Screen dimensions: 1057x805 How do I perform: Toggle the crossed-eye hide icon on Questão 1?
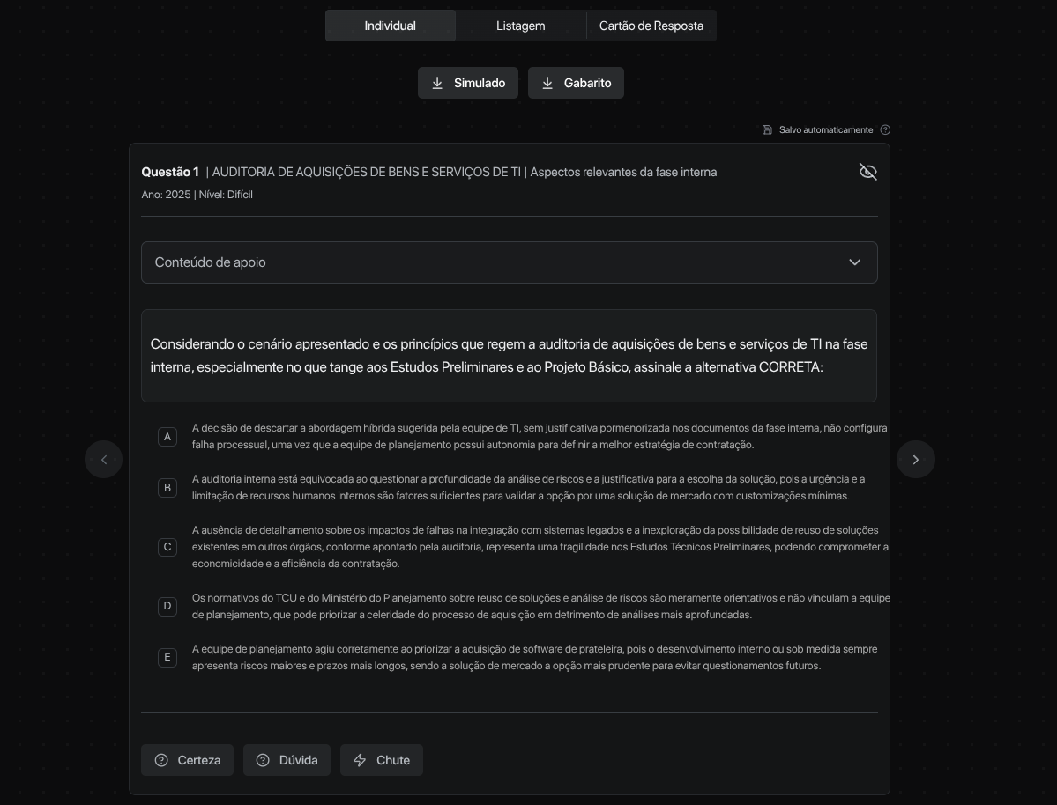tap(867, 172)
